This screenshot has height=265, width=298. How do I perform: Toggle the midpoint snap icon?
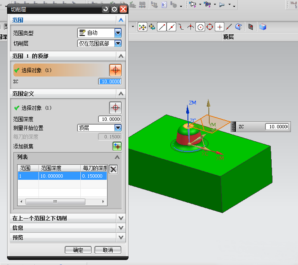[172, 27]
